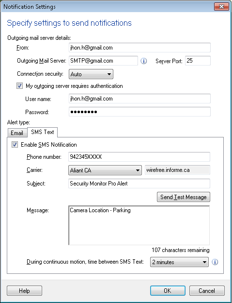The width and height of the screenshot is (232, 303).
Task: Expand the Carrier dropdown showing Aliant CA
Action: tap(105, 170)
